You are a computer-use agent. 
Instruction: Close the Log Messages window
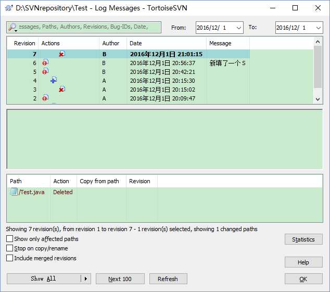tap(318, 8)
